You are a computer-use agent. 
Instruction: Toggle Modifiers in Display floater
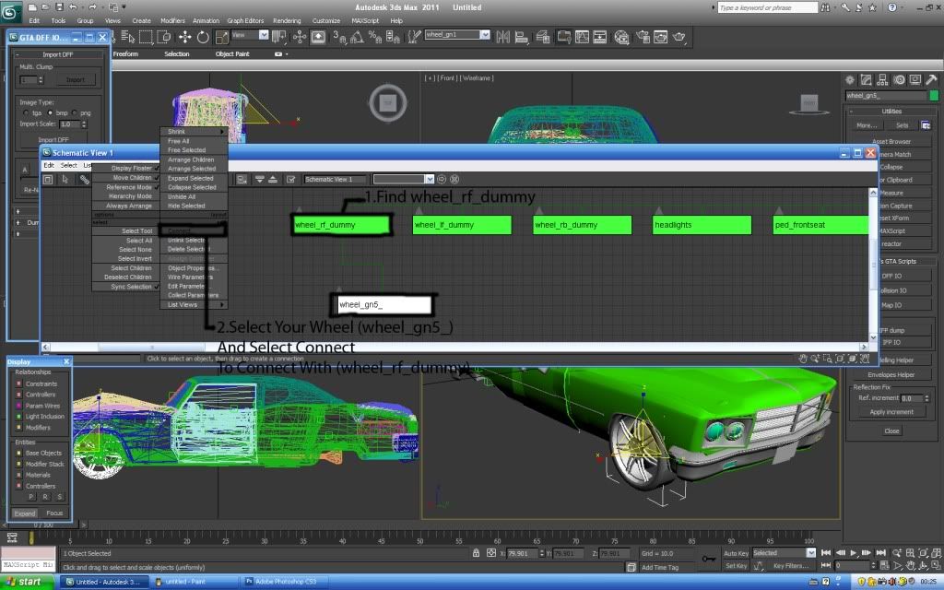18,428
